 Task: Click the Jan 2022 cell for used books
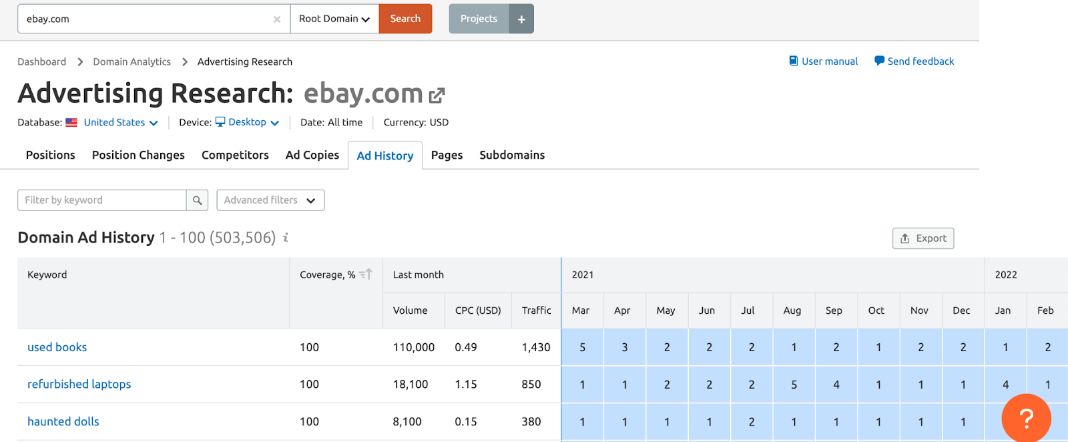[1005, 347]
